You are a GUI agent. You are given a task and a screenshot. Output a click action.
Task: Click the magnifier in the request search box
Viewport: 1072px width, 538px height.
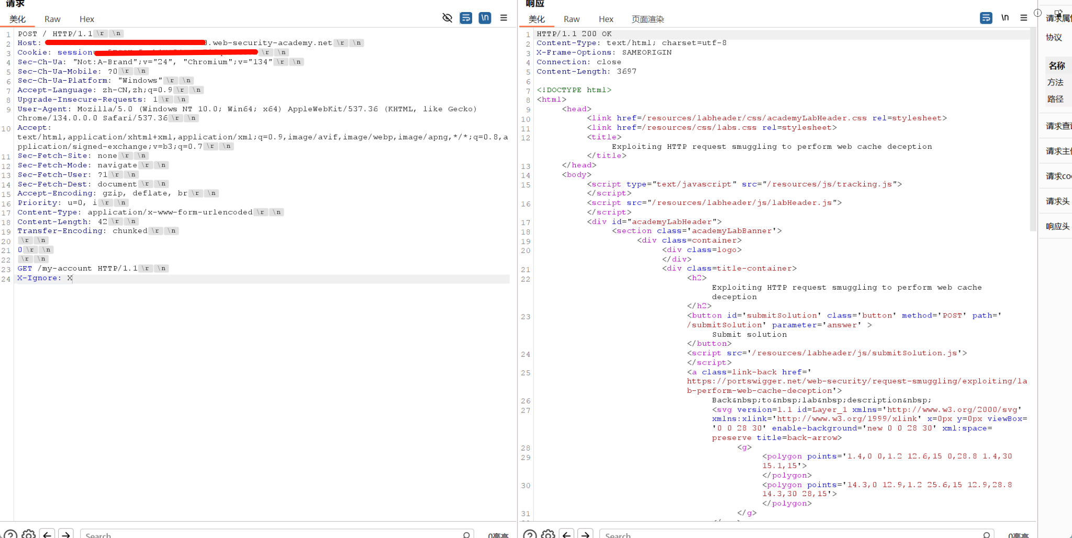[x=466, y=535]
